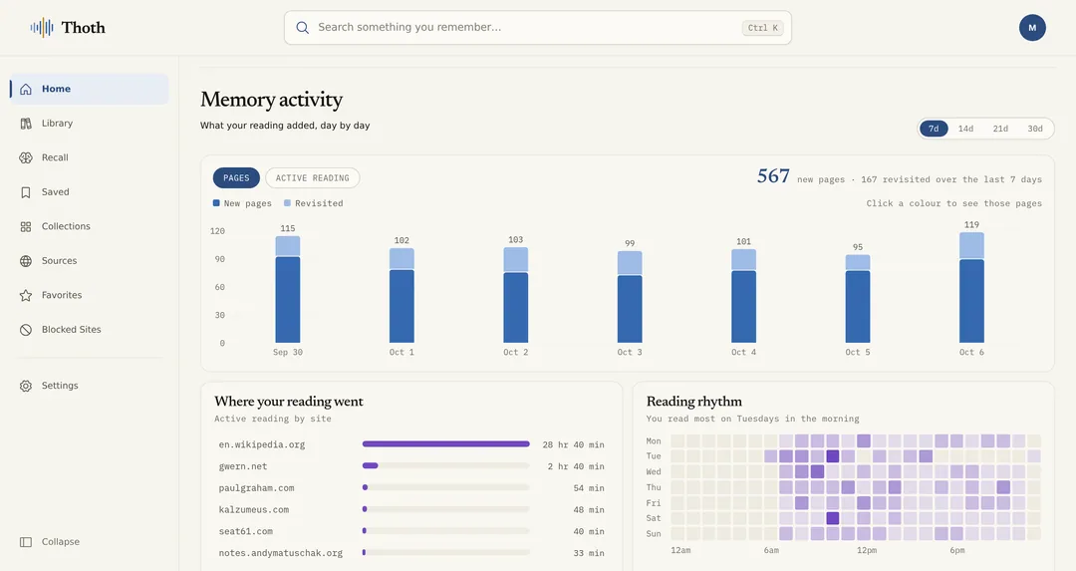This screenshot has height=571, width=1076.
Task: Click the Where your reading went heading
Action: 288,402
